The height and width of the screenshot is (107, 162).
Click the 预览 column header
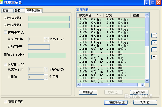pos(117,15)
